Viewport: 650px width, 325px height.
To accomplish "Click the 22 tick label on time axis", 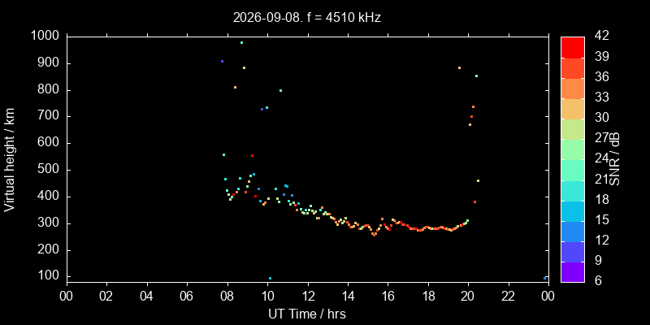I will [509, 296].
